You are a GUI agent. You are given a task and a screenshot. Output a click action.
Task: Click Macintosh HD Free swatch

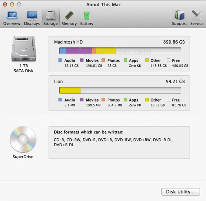coord(168,60)
